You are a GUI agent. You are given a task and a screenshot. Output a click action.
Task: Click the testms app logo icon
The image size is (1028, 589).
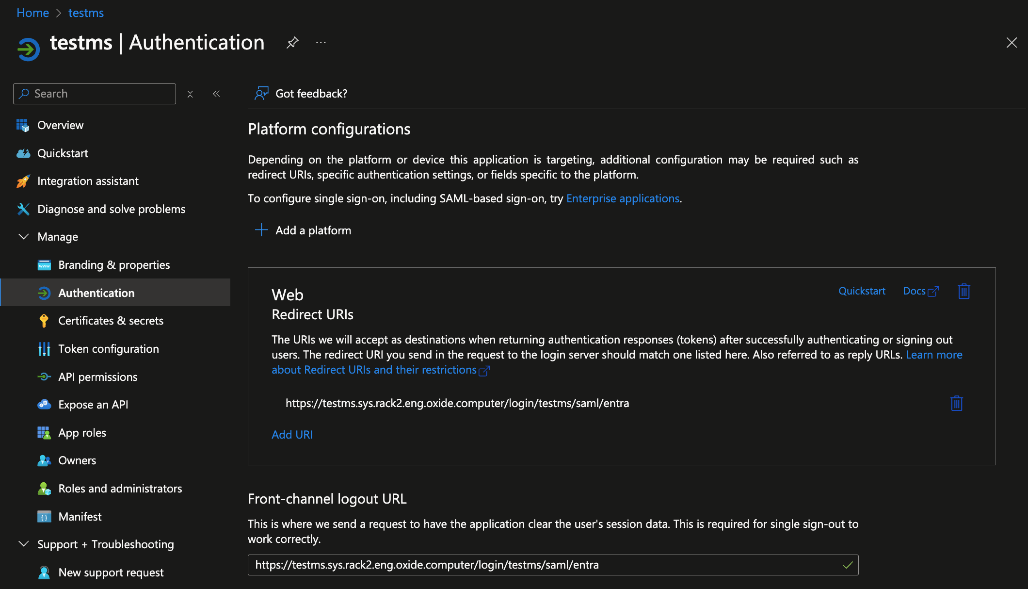click(x=28, y=49)
